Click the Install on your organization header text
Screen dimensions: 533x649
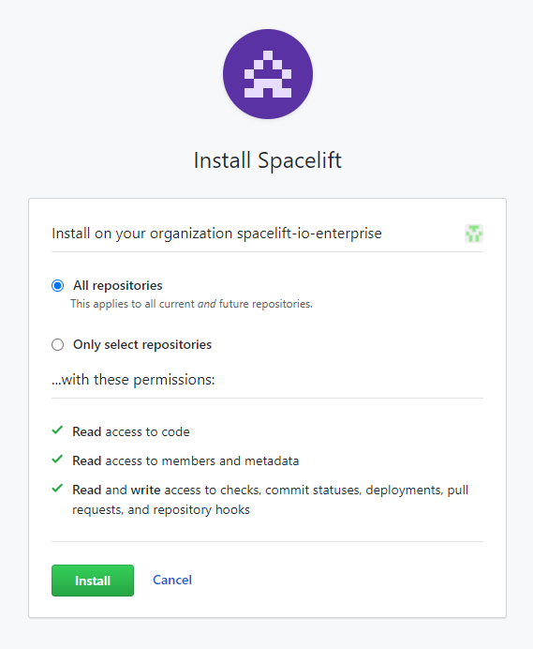[x=216, y=234]
